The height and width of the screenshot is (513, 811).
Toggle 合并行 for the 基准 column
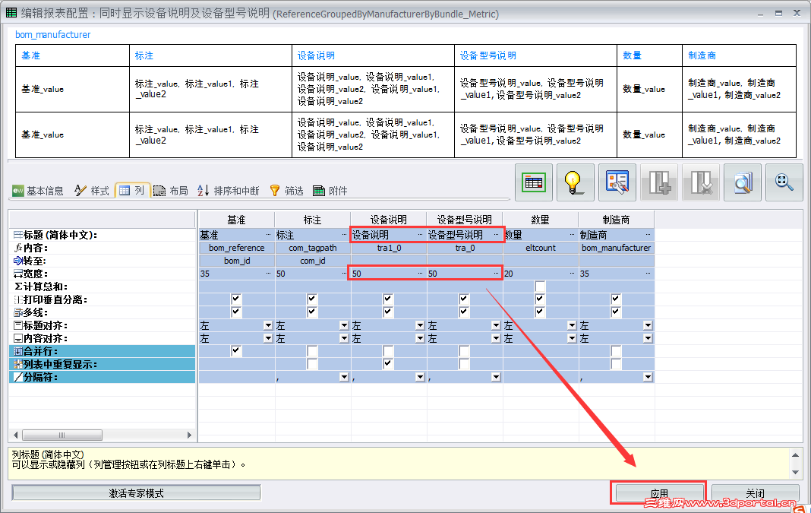pyautogui.click(x=236, y=350)
